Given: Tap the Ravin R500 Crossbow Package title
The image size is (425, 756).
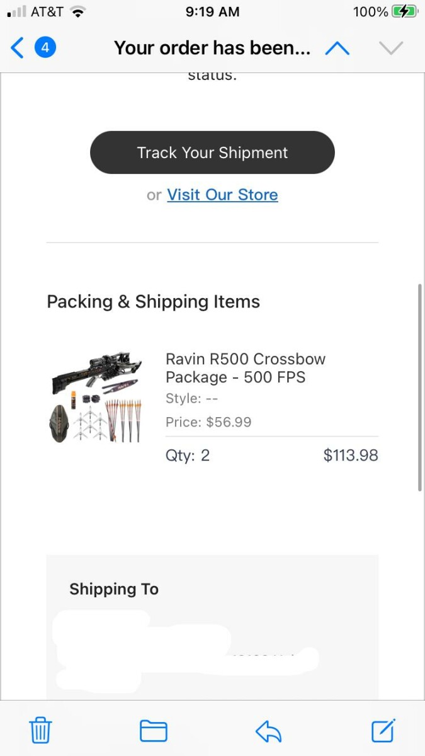Looking at the screenshot, I should tap(246, 368).
